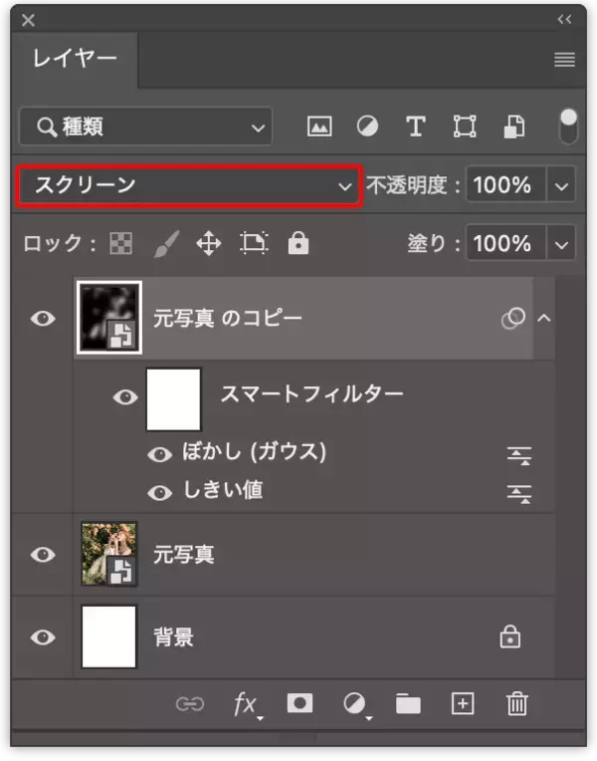Collapse panel with double-arrow icon
Viewport: 597px width, 761px height.
click(564, 19)
